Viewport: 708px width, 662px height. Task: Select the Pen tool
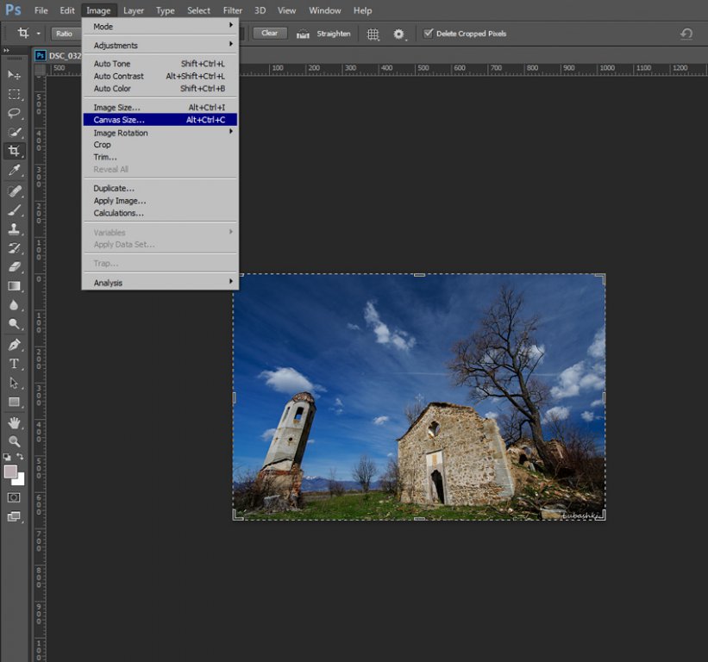[x=15, y=345]
